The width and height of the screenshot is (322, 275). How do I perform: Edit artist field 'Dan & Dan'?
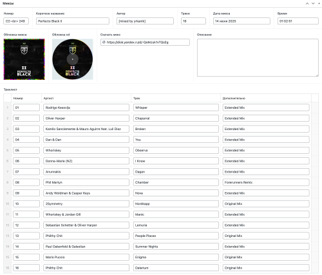86,140
